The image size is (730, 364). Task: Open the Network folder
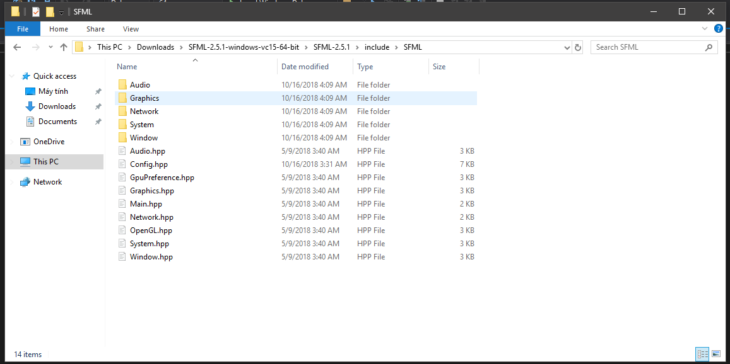click(x=144, y=111)
